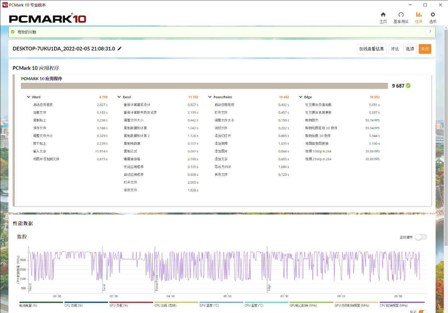This screenshot has height=313, width=448.
Task: Toggle GPU核心时钟 (MHz) series in legend
Action: click(311, 304)
